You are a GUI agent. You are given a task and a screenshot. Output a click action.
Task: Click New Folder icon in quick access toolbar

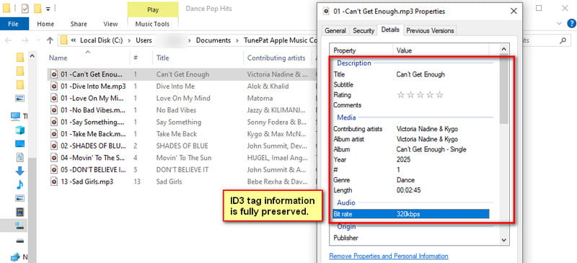(38, 8)
